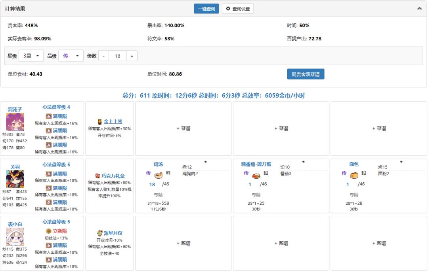Click 全技法+40 effect text
Image resolution: width=428 pixels, height=272 pixels.
point(109,253)
